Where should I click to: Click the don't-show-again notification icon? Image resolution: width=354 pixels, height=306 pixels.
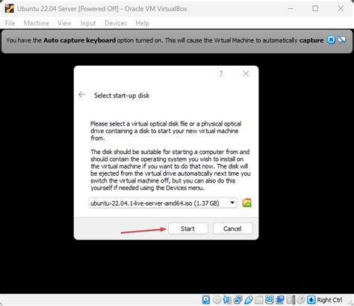[x=342, y=40]
